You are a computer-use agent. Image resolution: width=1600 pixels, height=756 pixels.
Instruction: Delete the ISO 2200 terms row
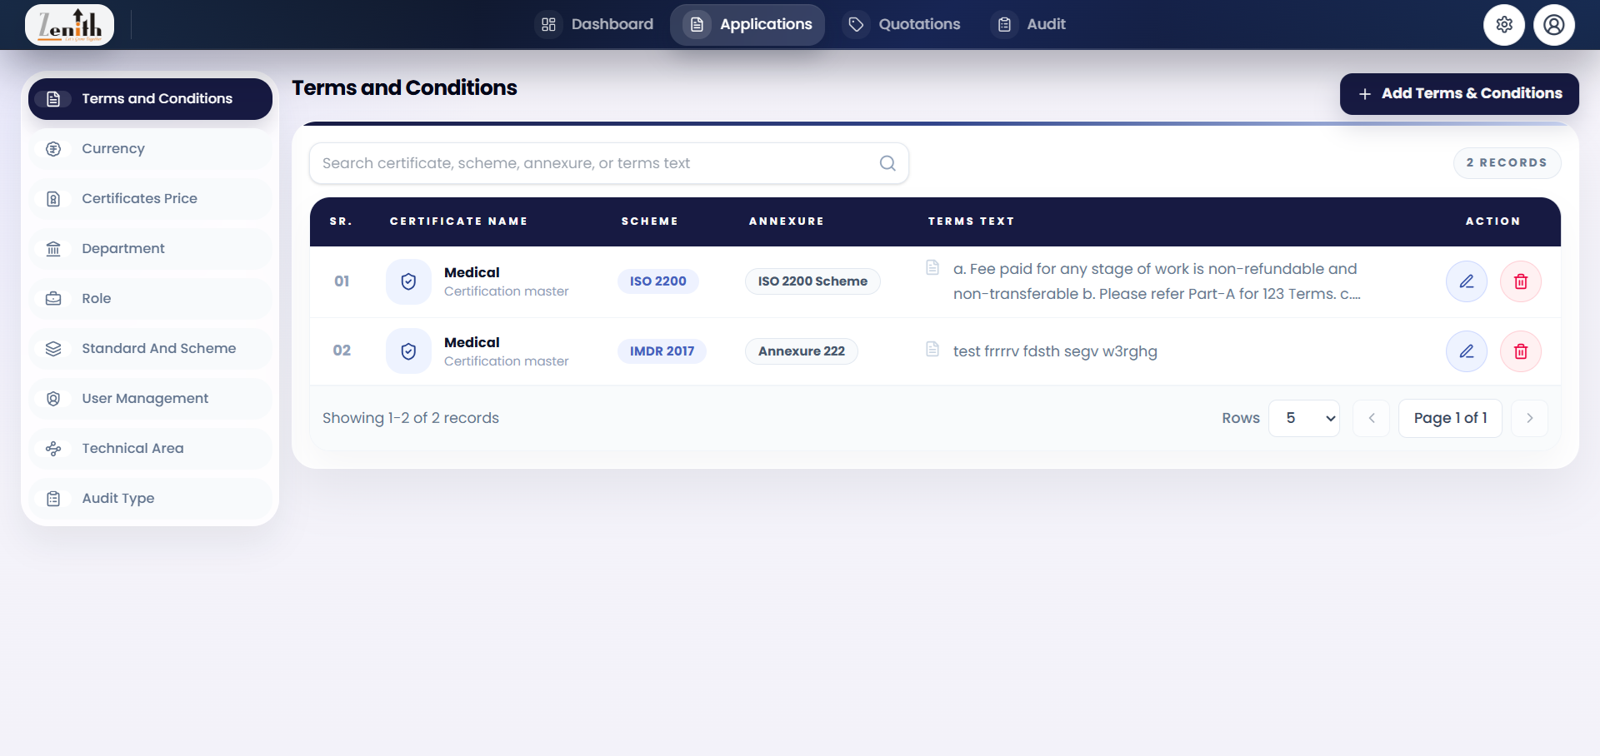[x=1521, y=281]
